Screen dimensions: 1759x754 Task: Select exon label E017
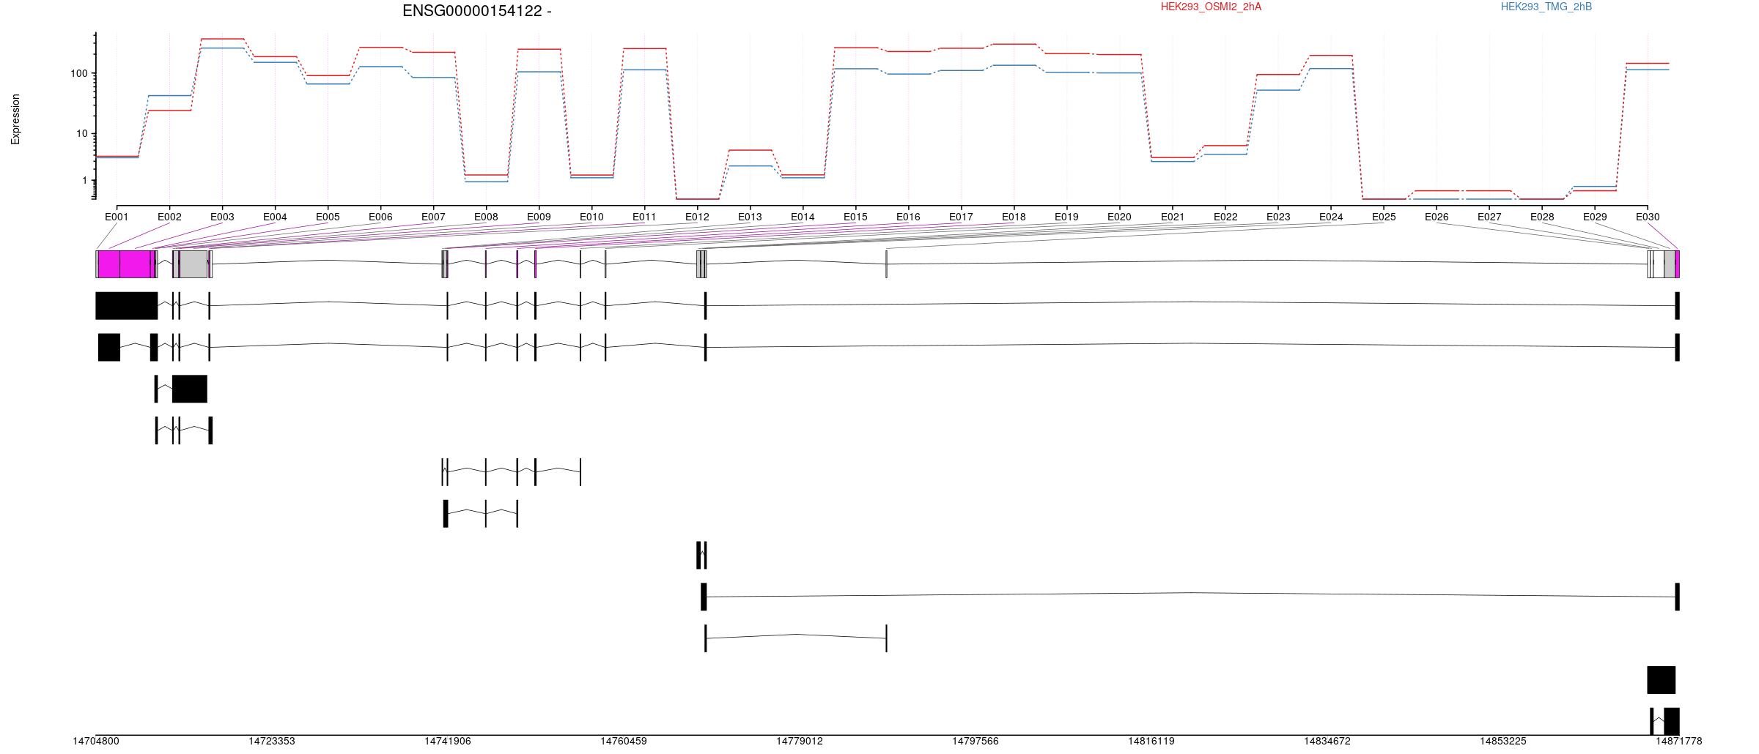click(x=961, y=217)
